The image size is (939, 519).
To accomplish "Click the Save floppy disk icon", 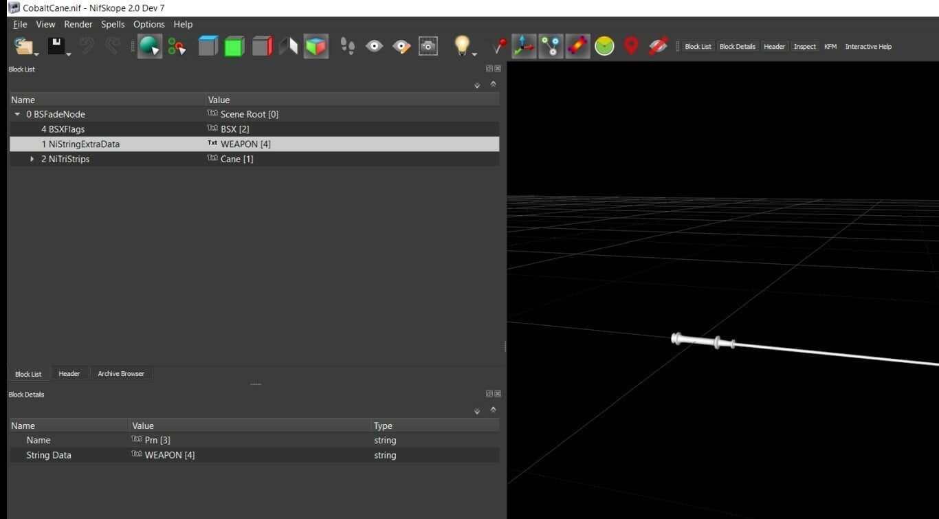I will pyautogui.click(x=56, y=46).
